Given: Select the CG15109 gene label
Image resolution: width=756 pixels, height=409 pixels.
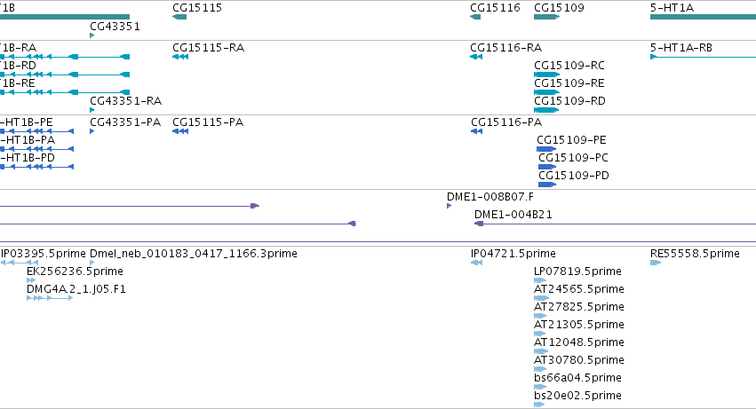Looking at the screenshot, I should 559,8.
